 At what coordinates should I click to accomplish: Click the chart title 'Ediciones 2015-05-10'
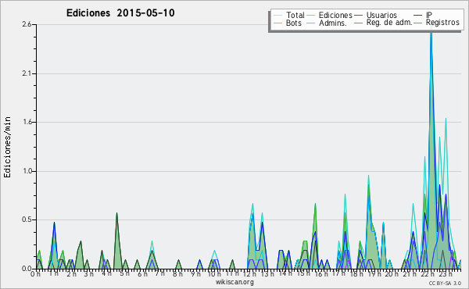[120, 13]
